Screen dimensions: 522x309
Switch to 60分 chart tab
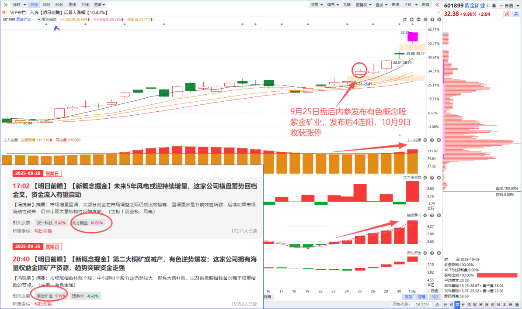pyautogui.click(x=59, y=5)
